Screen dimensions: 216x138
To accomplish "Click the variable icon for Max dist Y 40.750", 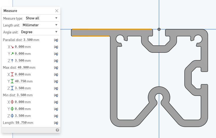I will [56, 81].
